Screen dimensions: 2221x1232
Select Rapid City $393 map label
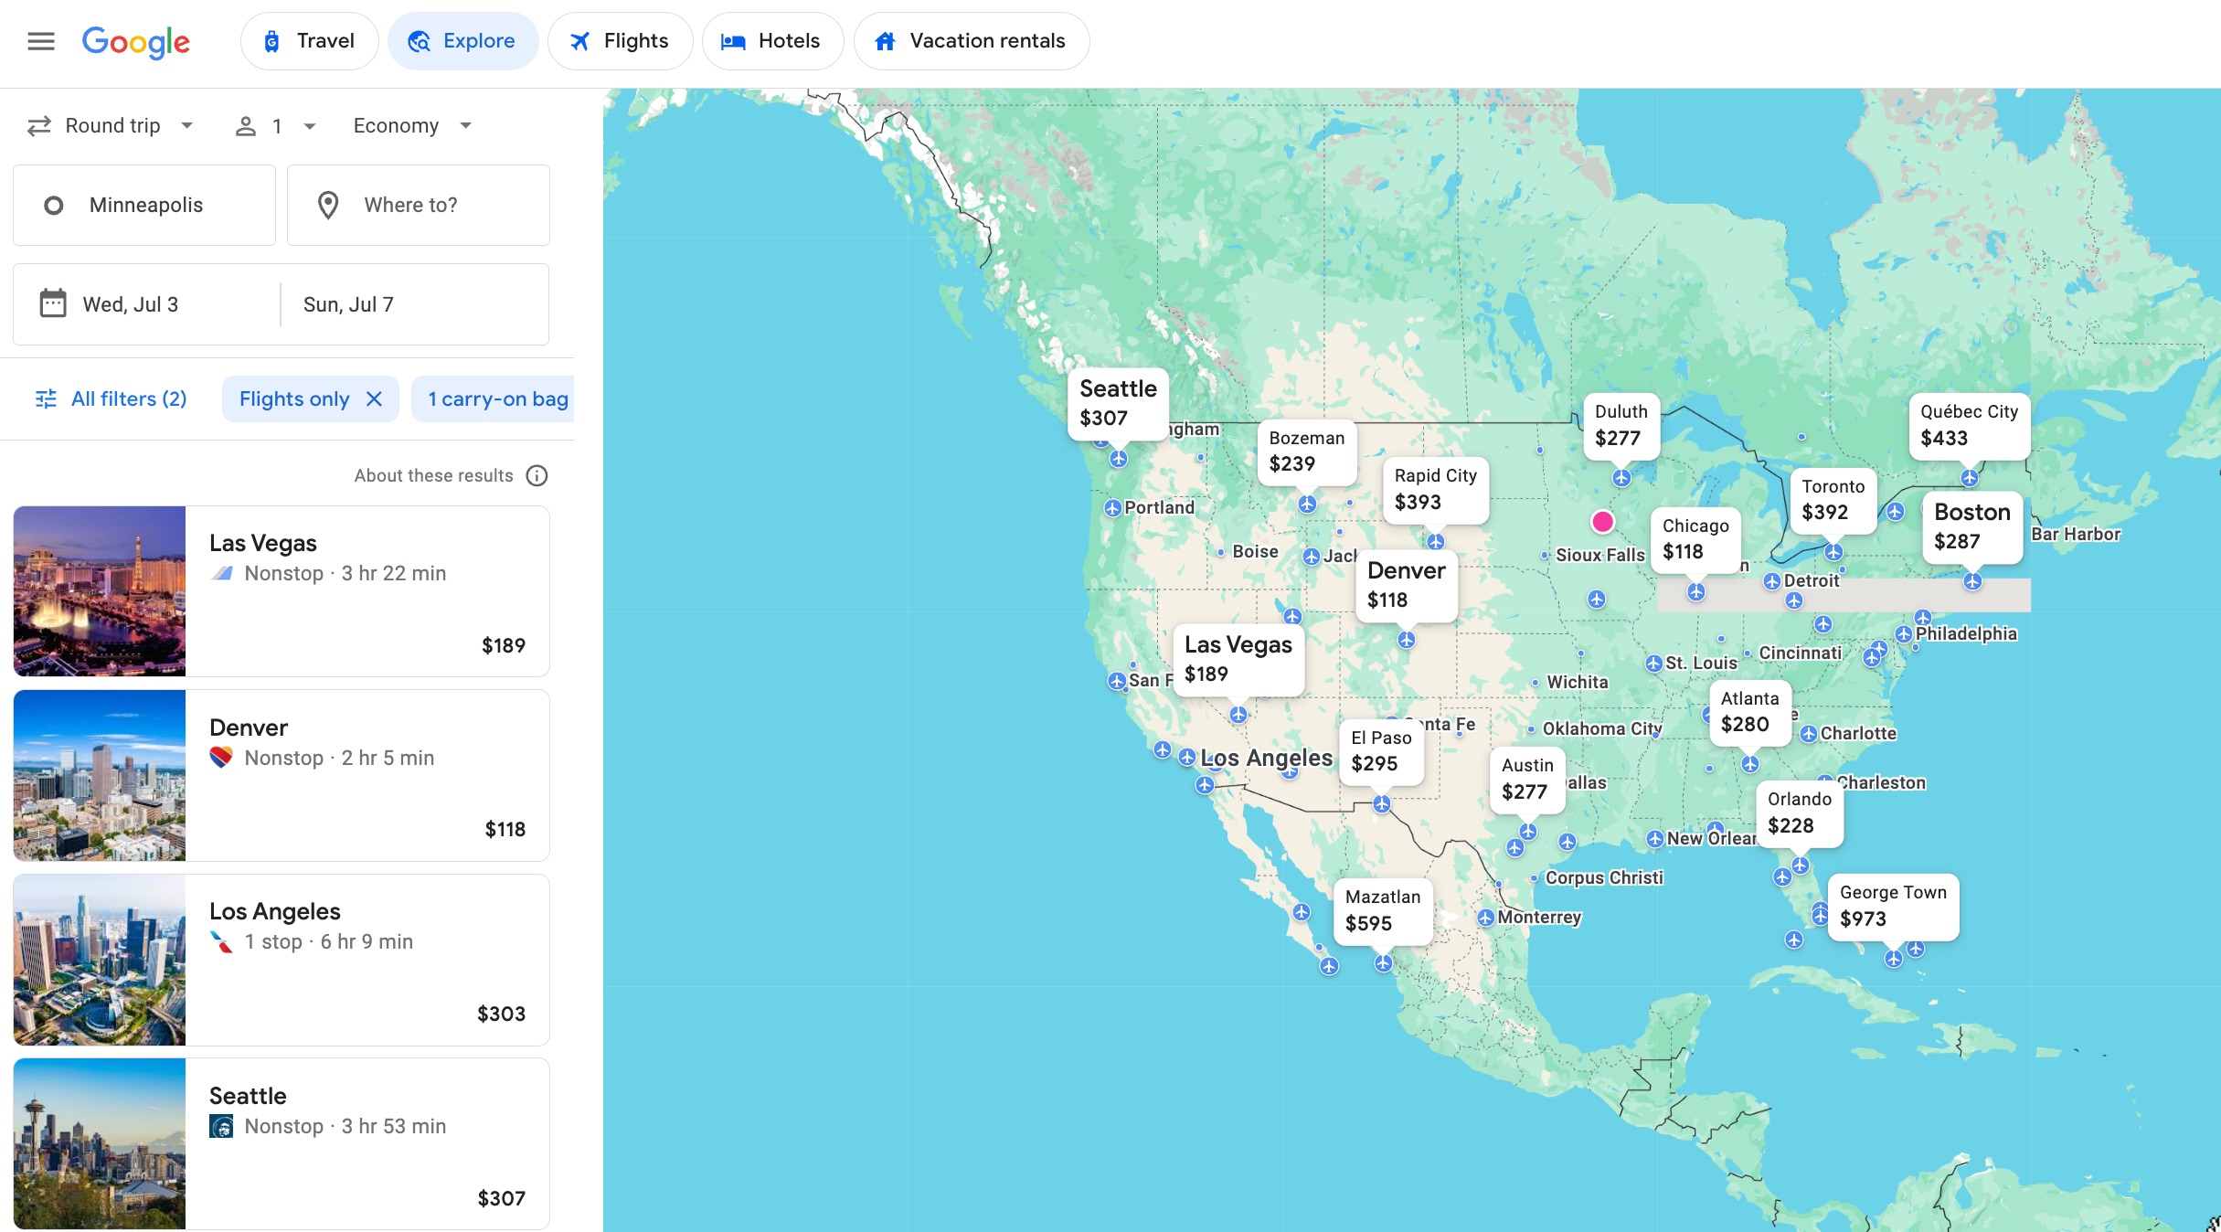point(1435,489)
